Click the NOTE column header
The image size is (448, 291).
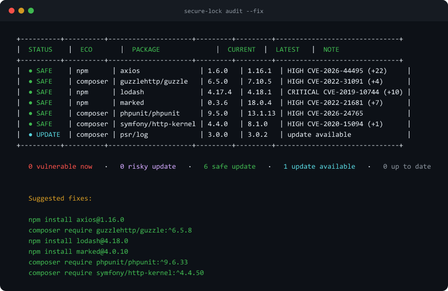331,49
